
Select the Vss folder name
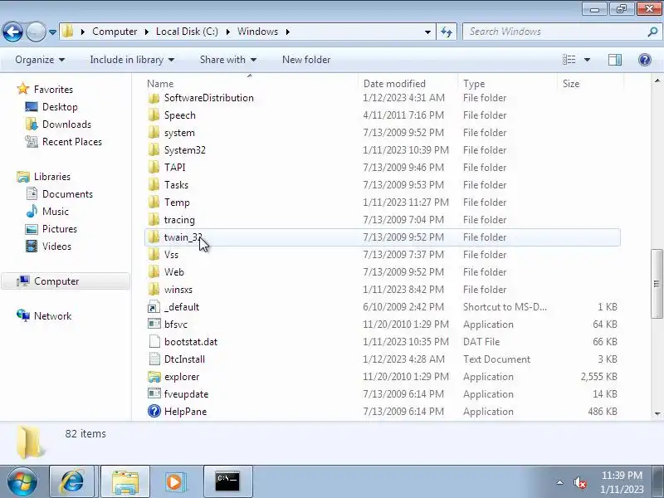click(x=171, y=255)
